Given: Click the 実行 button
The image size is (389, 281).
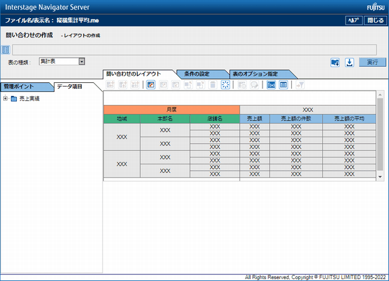Looking at the screenshot, I should [373, 62].
